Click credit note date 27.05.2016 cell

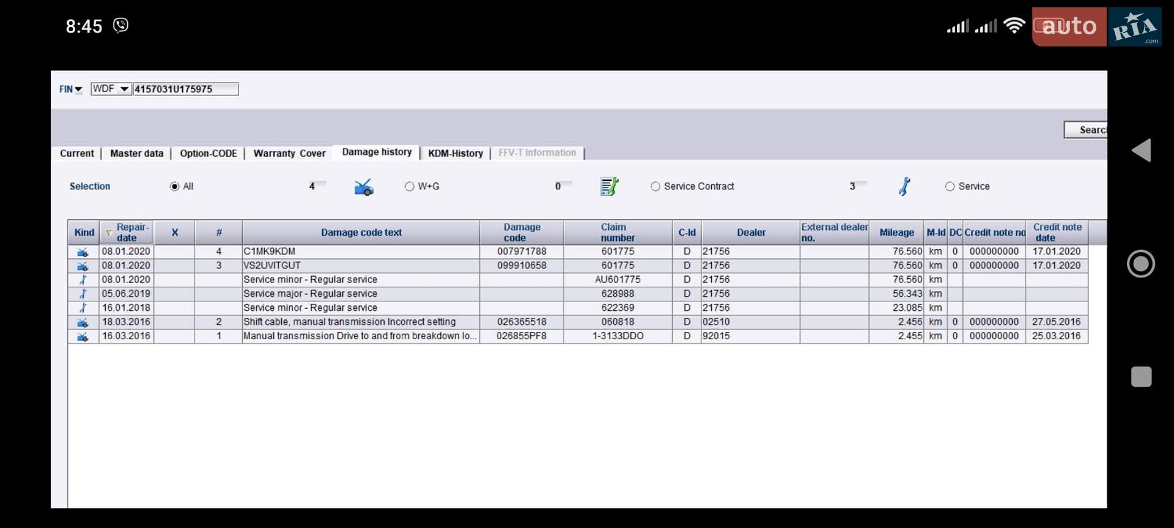tap(1057, 322)
